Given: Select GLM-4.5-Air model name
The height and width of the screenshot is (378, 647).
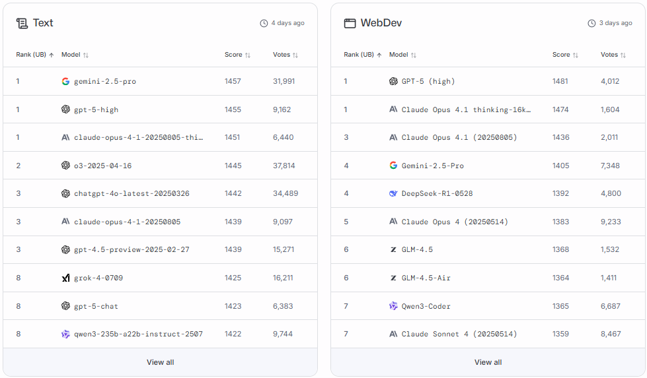Looking at the screenshot, I should coord(426,278).
